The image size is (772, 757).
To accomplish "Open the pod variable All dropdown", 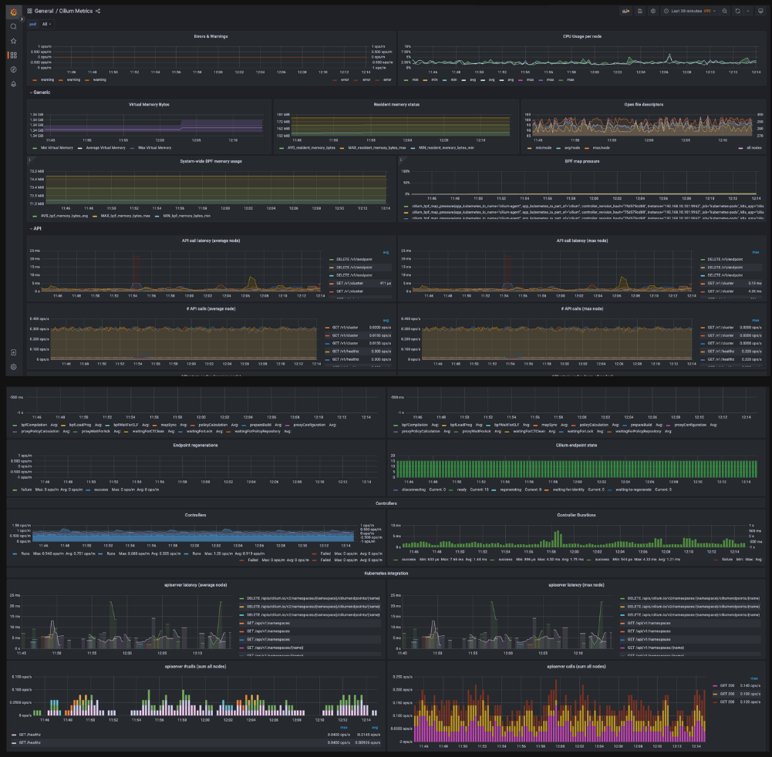I will coord(47,24).
